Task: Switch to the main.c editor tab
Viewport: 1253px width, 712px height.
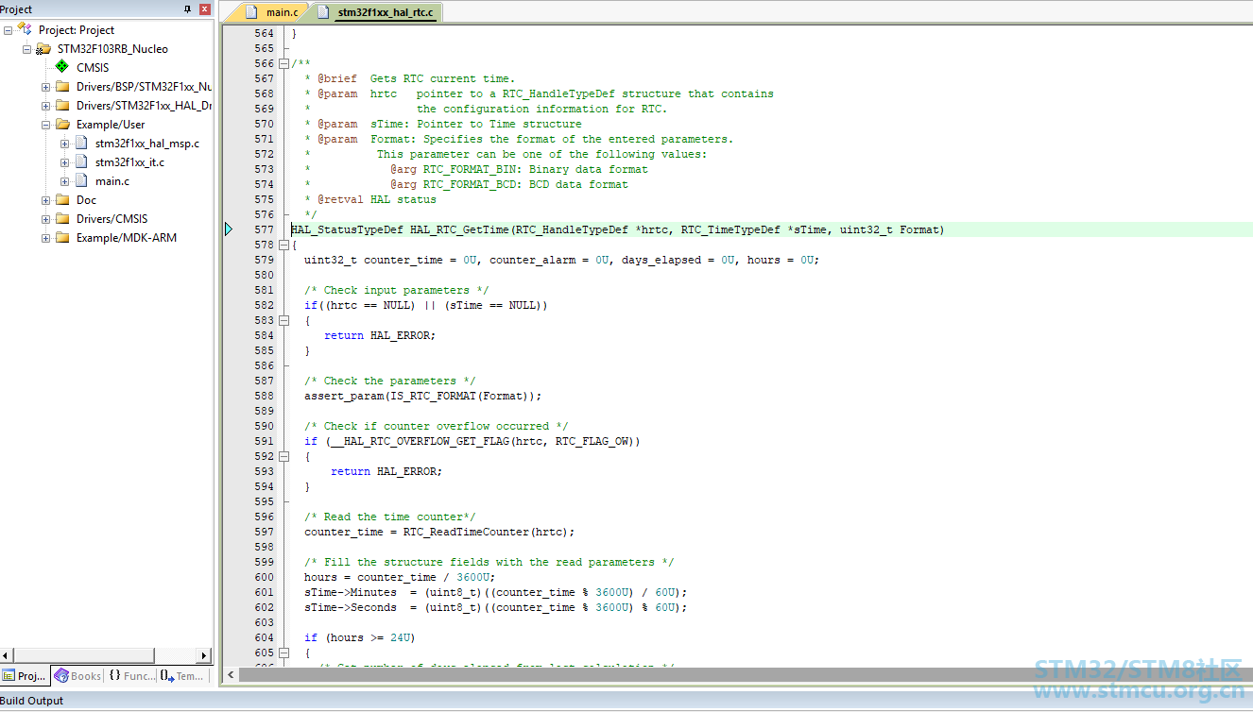Action: click(x=269, y=12)
